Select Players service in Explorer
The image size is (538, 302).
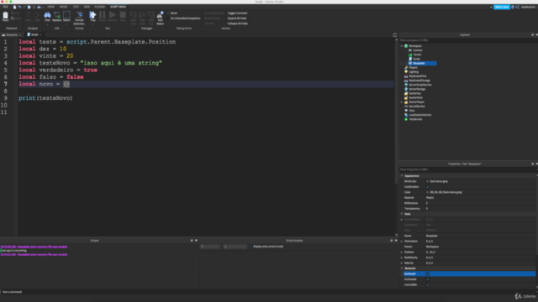[x=413, y=67]
